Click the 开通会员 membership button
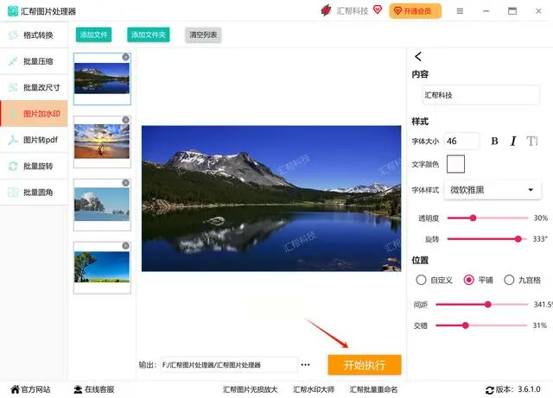The image size is (553, 398). 415,11
